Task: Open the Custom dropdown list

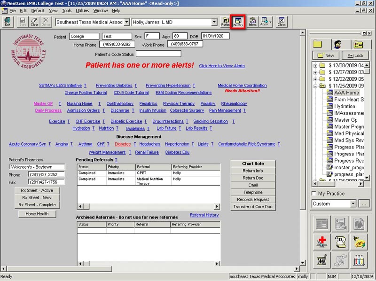Action: click(352, 204)
